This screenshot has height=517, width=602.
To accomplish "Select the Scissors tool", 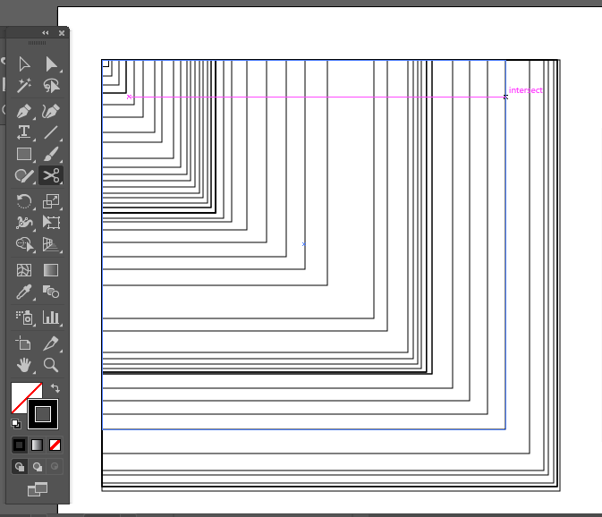I will pyautogui.click(x=51, y=176).
